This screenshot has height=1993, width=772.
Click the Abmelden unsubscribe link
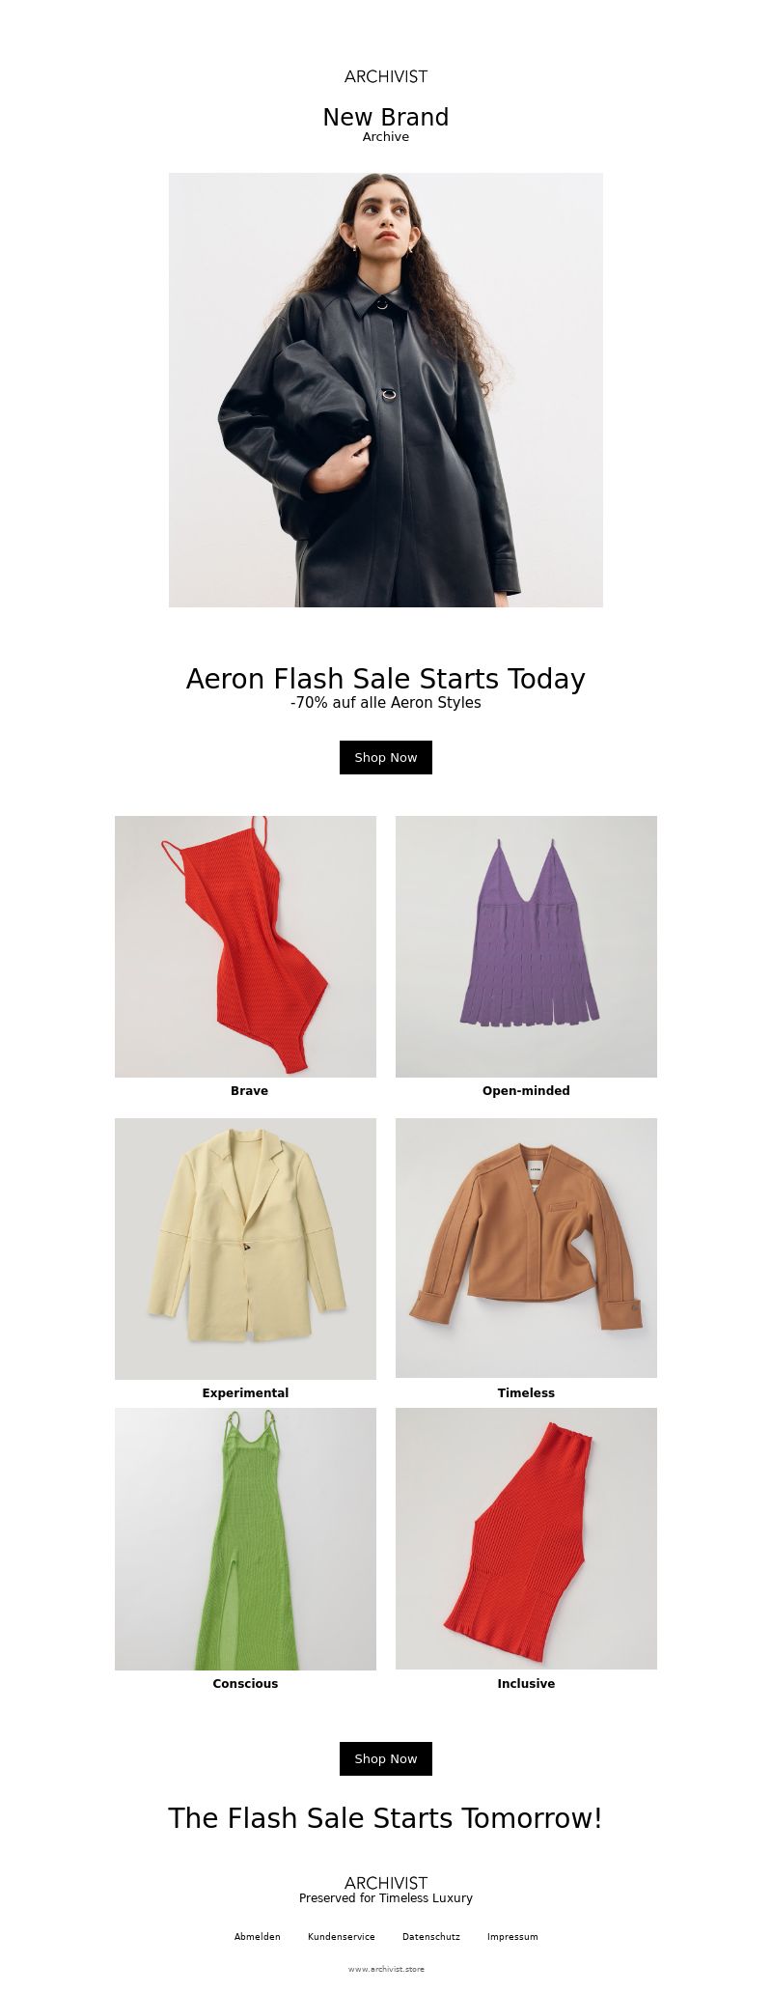click(258, 1936)
